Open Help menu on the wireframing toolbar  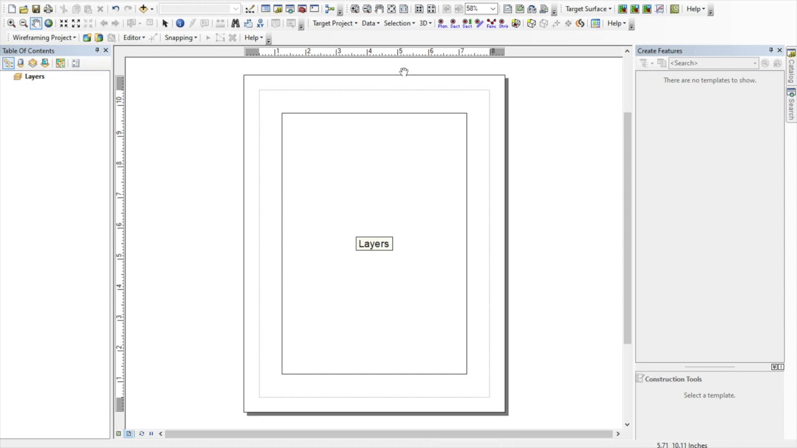point(253,37)
